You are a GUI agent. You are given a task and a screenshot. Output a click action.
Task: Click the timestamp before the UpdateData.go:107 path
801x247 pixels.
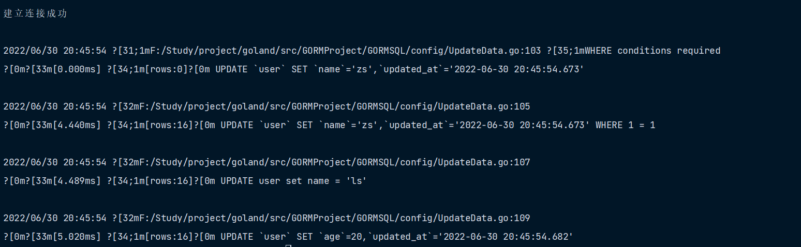pos(55,162)
